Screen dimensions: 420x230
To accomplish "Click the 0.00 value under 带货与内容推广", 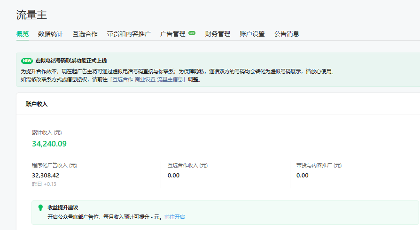I will coord(303,175).
